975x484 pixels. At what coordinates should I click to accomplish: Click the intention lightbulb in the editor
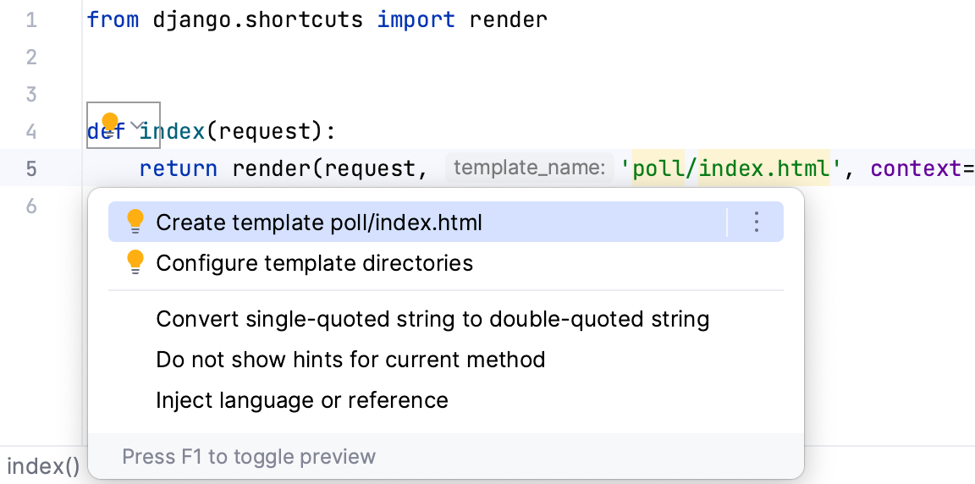tap(110, 124)
